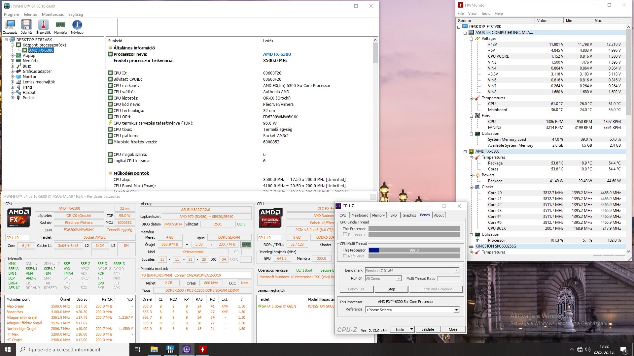The width and height of the screenshot is (634, 356).
Task: Click the green memory chip icon beside clock ratio
Action: [x=246, y=245]
